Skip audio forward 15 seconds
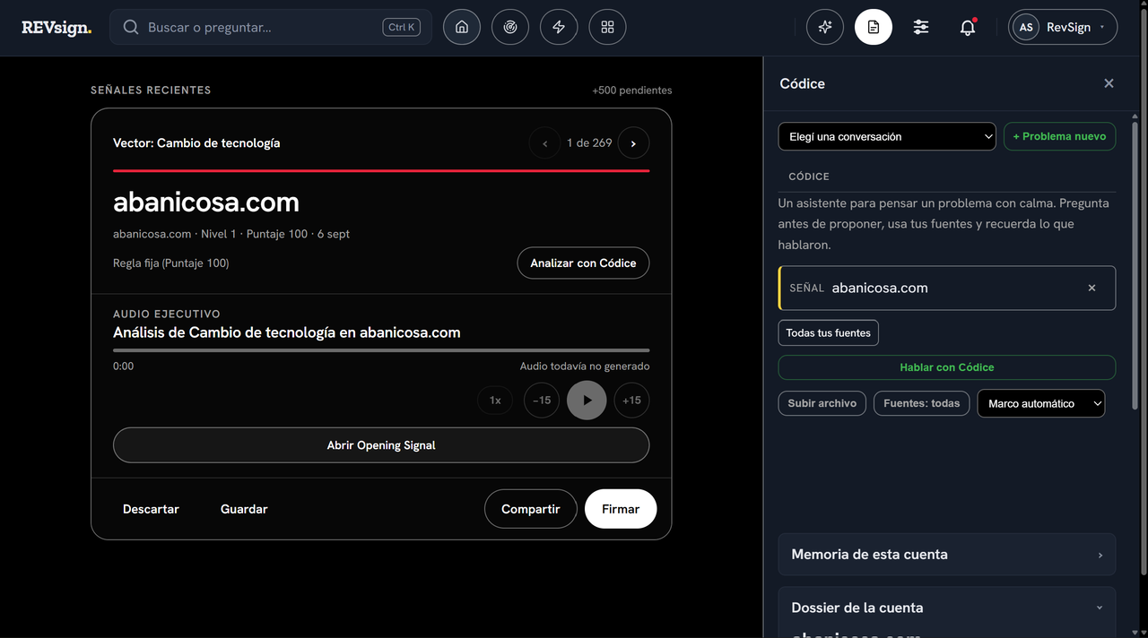This screenshot has height=638, width=1148. (x=632, y=401)
